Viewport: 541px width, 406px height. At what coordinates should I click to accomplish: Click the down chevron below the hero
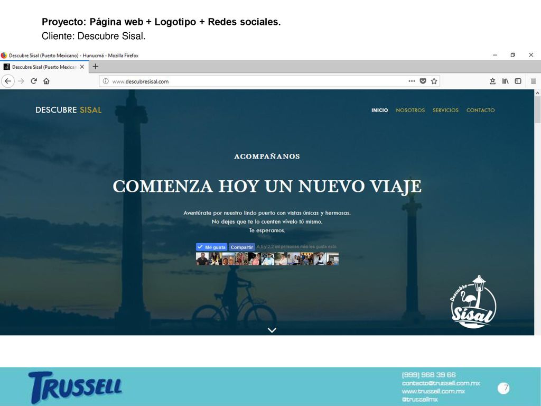[x=272, y=330]
